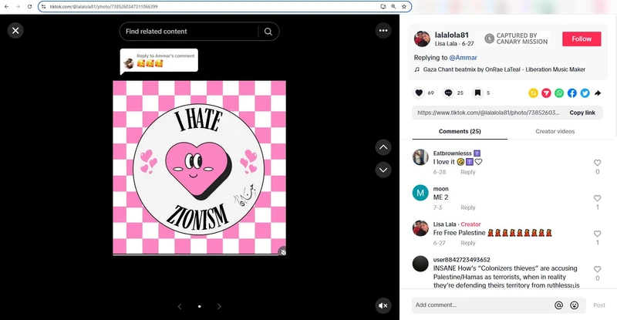Like the post with heart icon

(419, 93)
